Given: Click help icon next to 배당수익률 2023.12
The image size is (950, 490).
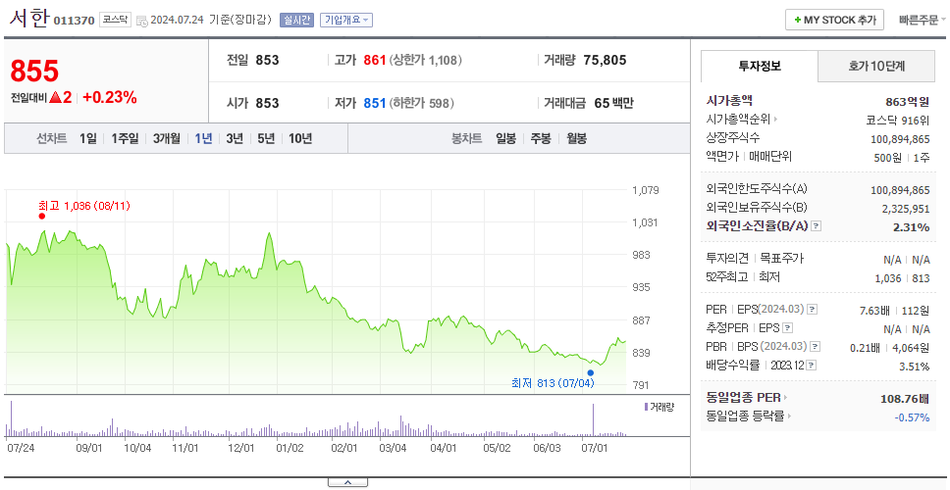Looking at the screenshot, I should tap(812, 366).
